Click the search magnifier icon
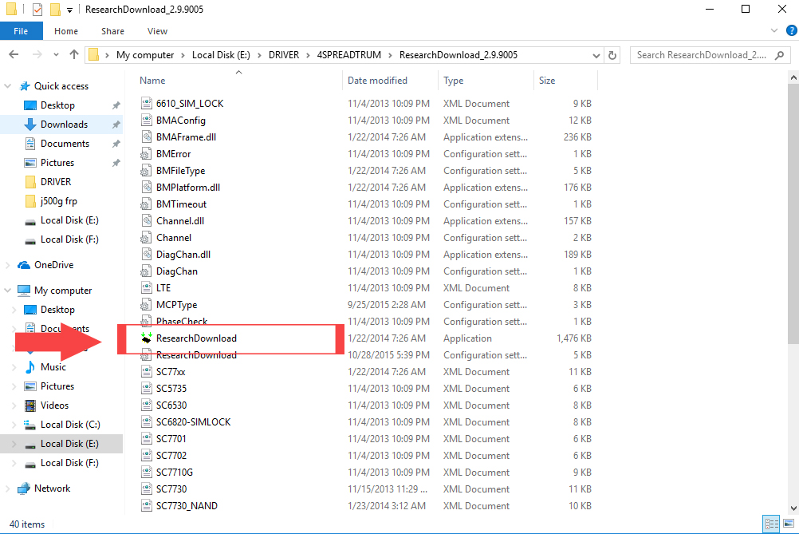Screen dimensions: 799x534 pos(779,55)
